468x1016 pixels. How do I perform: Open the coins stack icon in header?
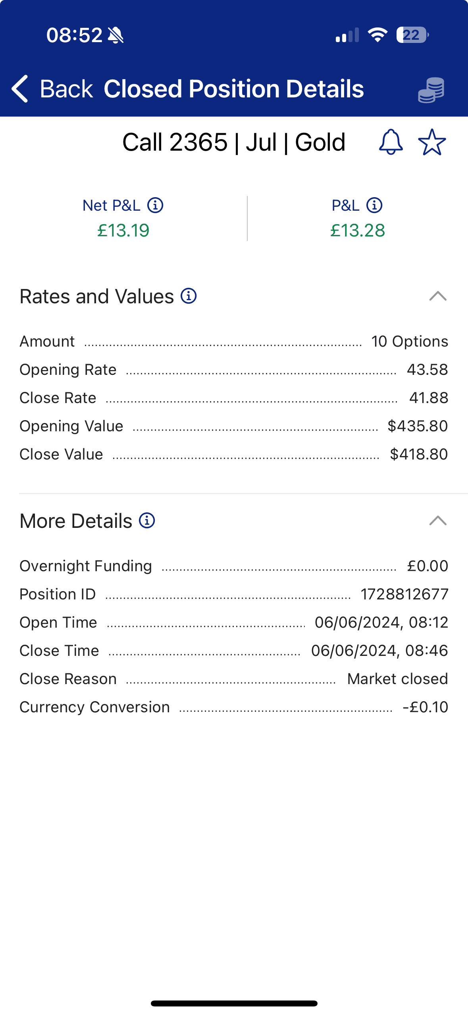click(x=431, y=90)
